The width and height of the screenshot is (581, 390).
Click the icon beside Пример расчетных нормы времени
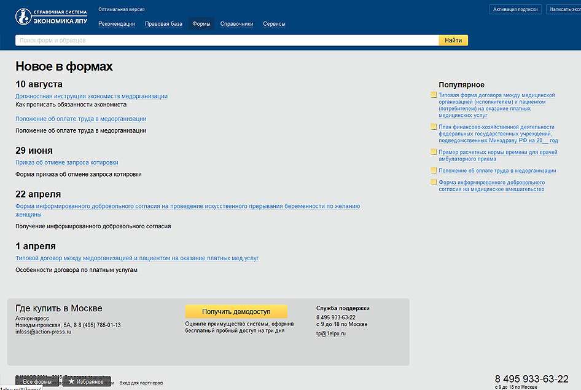pos(434,151)
